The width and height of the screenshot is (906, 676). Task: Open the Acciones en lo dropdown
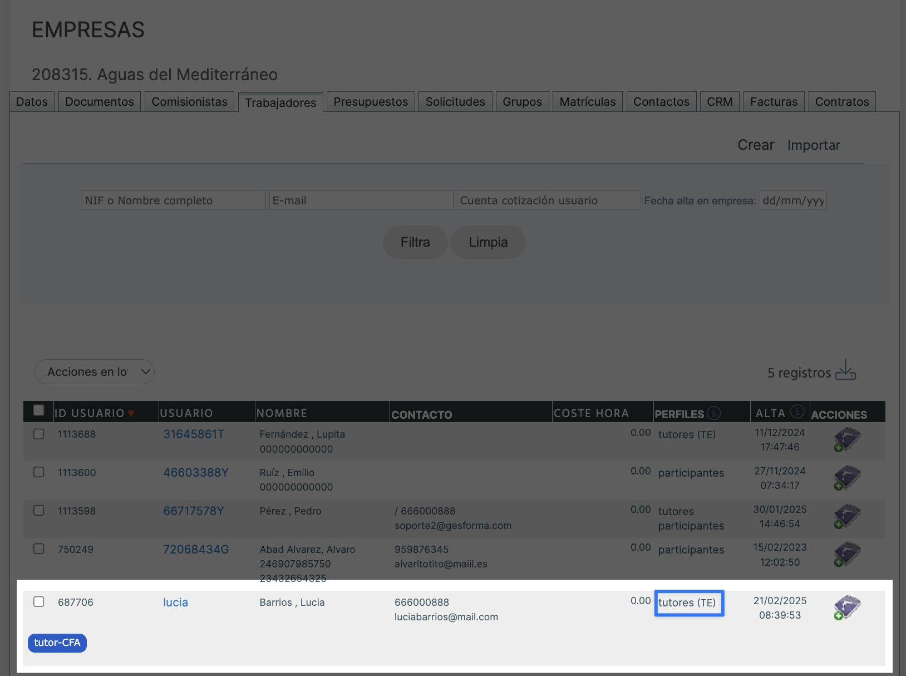click(x=95, y=372)
